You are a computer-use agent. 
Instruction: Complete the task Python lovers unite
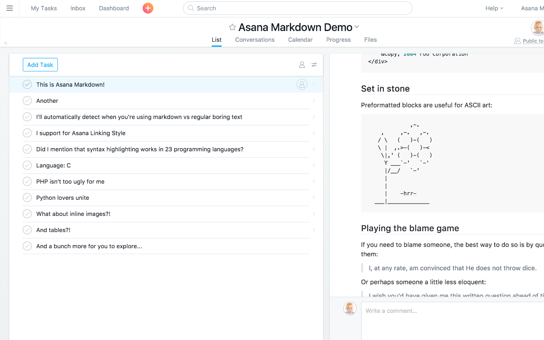coord(27,198)
